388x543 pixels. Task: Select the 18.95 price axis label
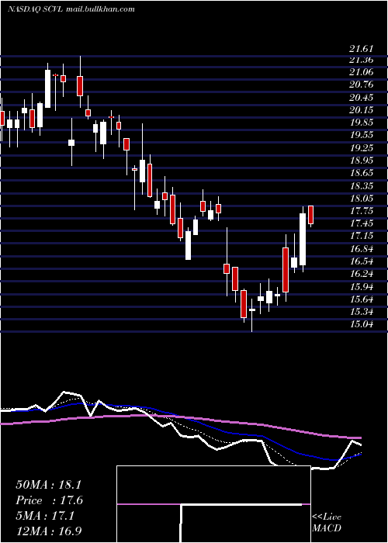(x=361, y=161)
